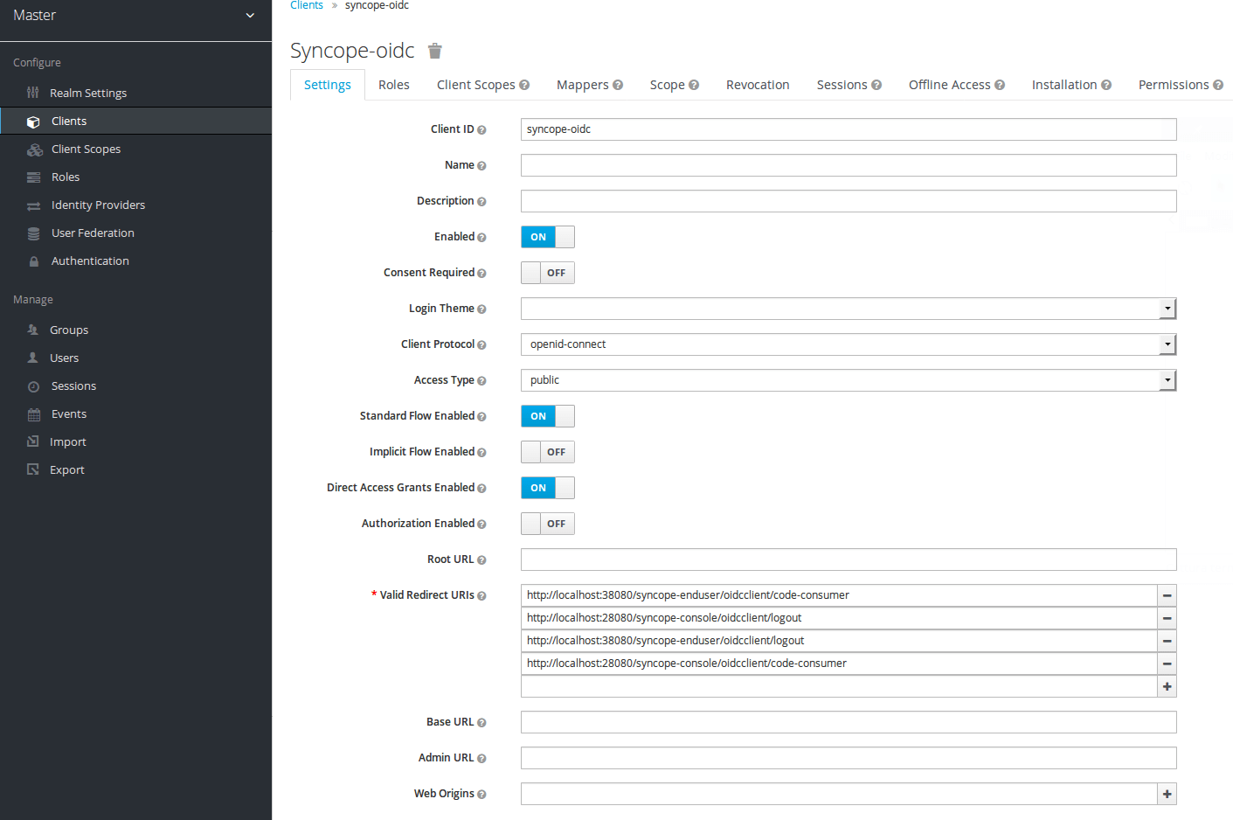
Task: Click the Description input field
Action: pos(849,201)
